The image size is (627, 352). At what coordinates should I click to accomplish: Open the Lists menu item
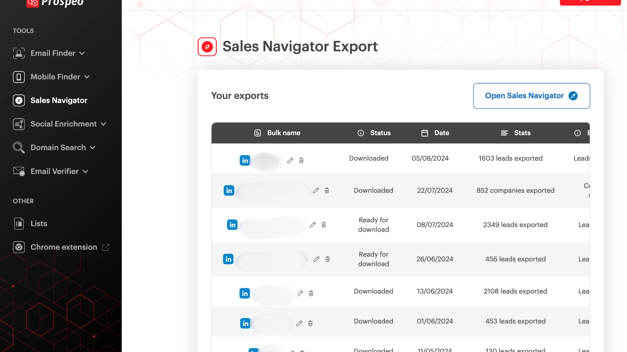pyautogui.click(x=39, y=223)
